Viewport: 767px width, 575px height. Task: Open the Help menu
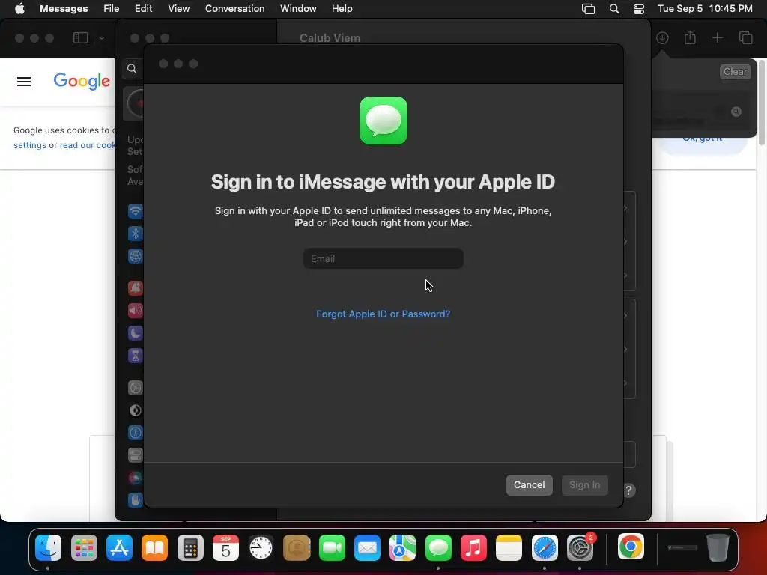click(x=342, y=9)
